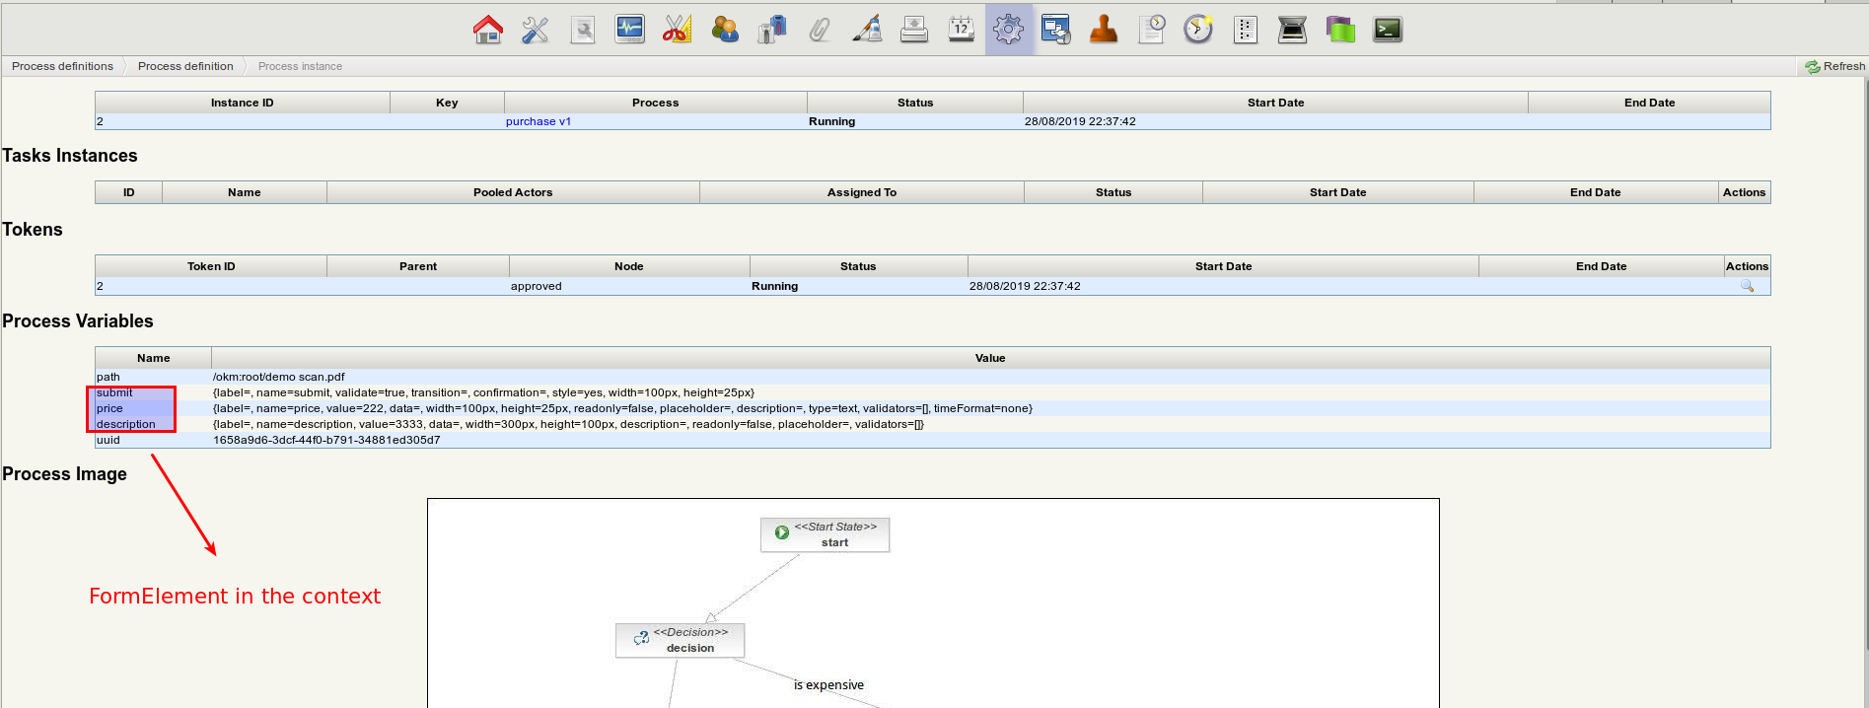Screen dimensions: 1869x708
Task: Click the start node in process image
Action: tap(826, 534)
